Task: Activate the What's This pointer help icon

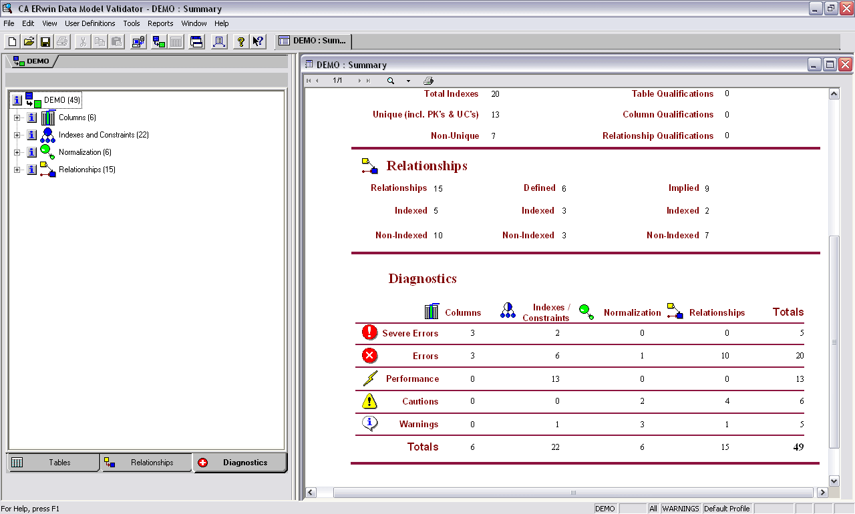Action: 259,41
